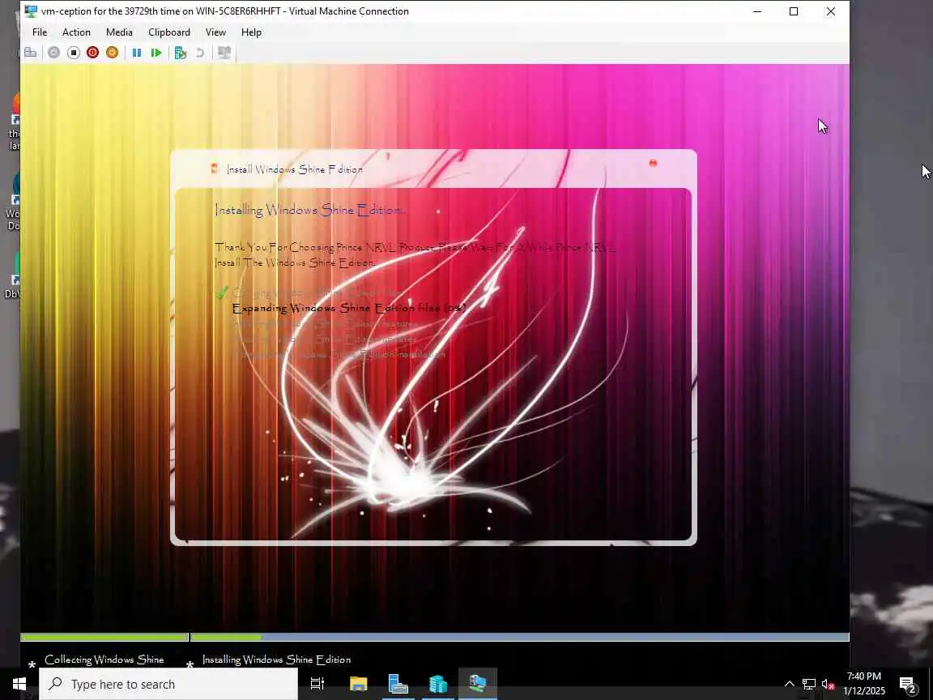Click the 'Collecting Windows Shine' progress label
The height and width of the screenshot is (700, 933).
[104, 659]
